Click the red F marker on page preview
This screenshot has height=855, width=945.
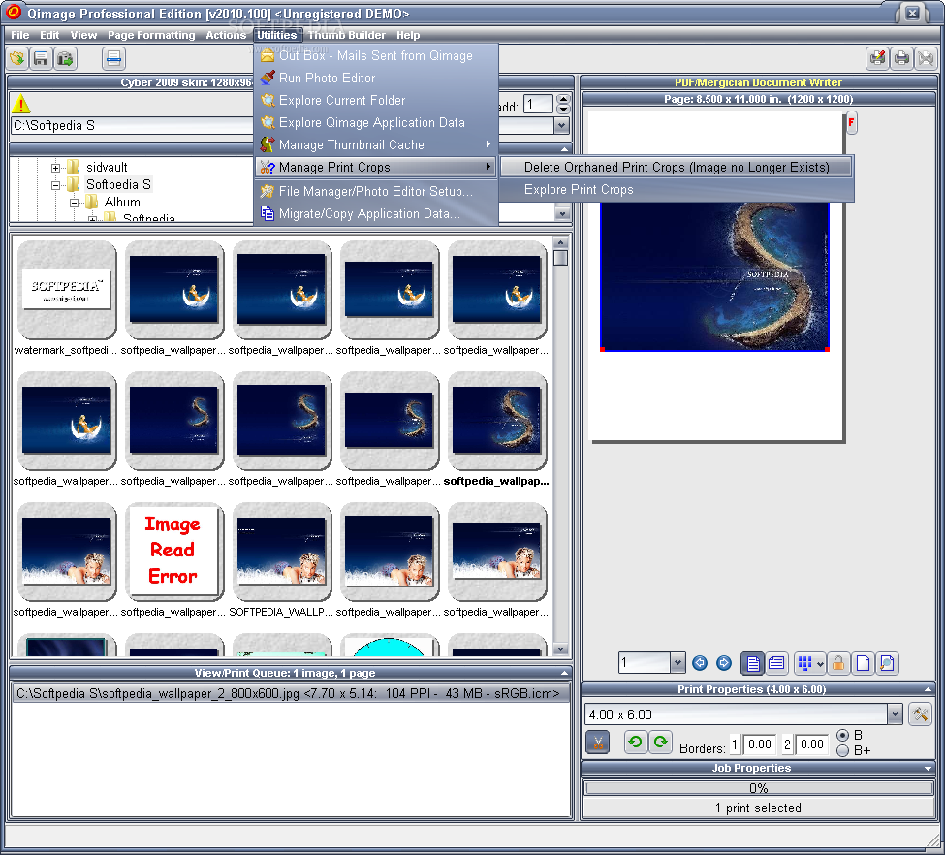click(x=852, y=122)
